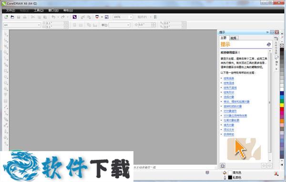Select the Crop tool in toolbox
This screenshot has width=286, height=182.
(x=6, y=47)
